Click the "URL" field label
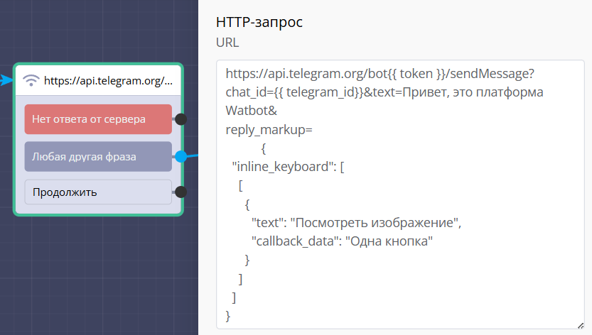Screen dimensions: 592x335 click(x=227, y=43)
